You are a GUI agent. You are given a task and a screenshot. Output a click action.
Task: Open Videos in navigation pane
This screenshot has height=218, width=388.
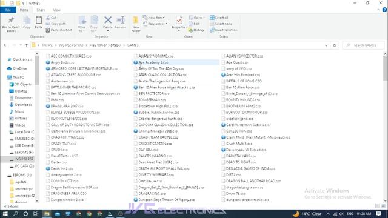click(18, 125)
